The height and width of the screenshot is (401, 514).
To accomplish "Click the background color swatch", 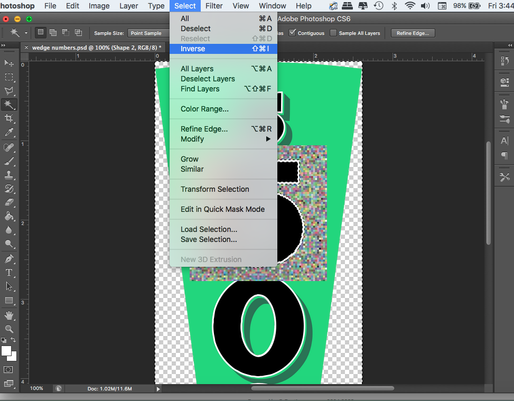I will 14,357.
